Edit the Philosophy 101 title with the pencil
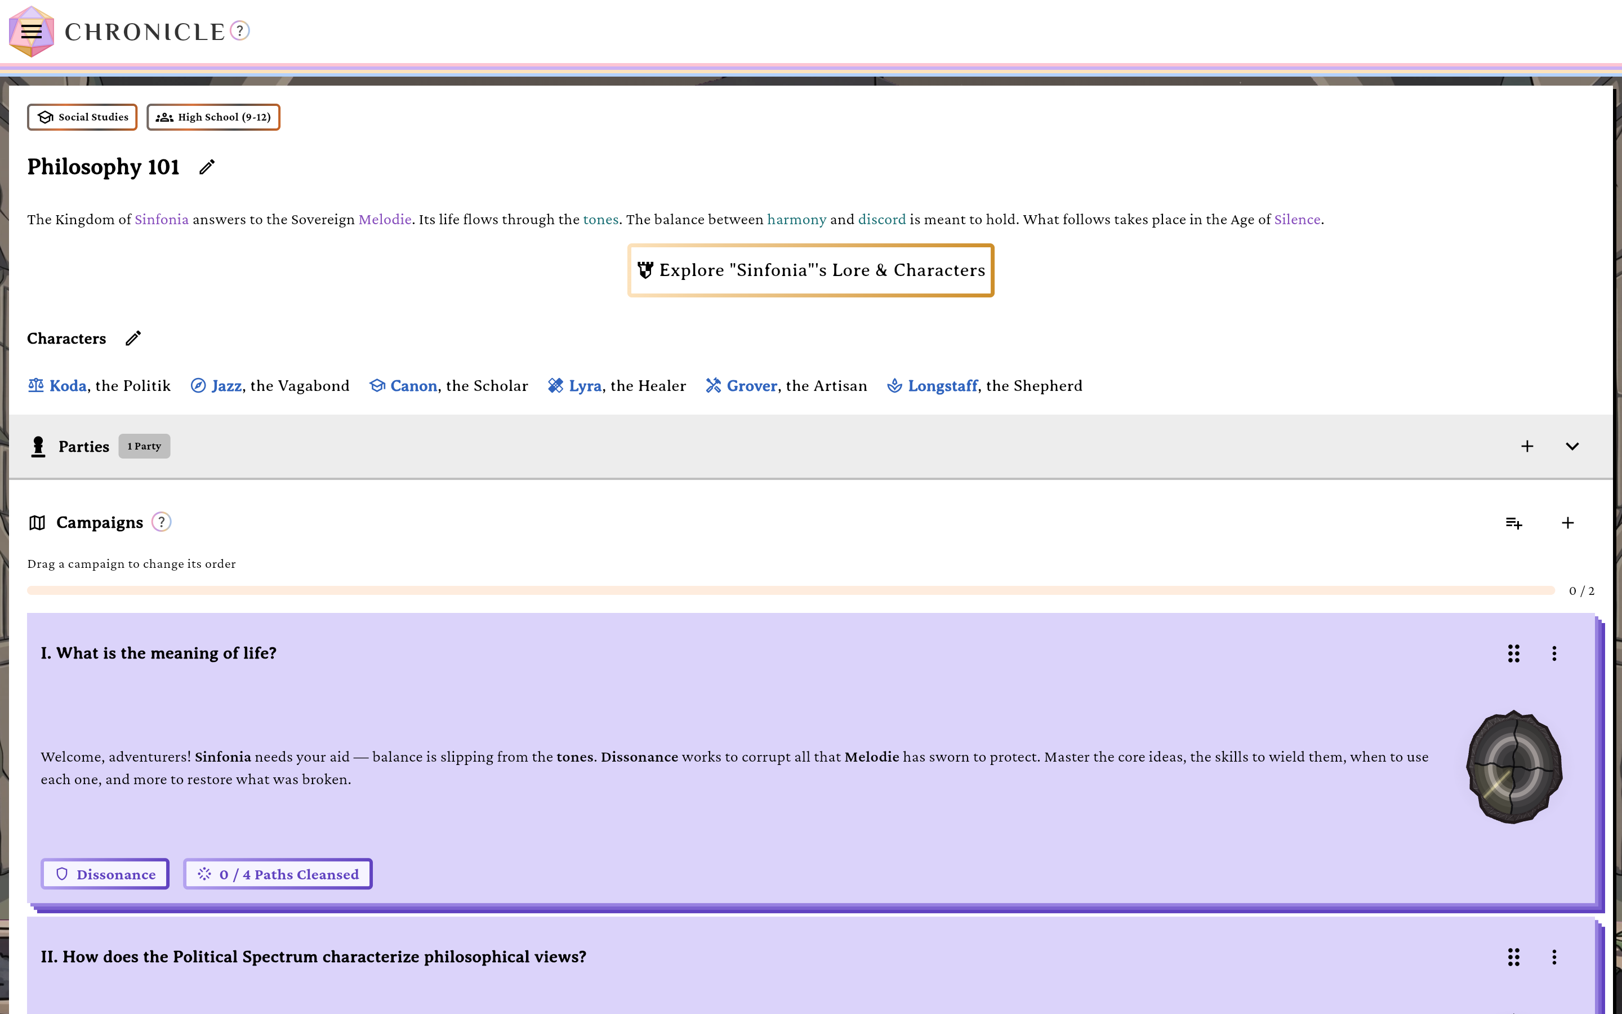The image size is (1622, 1014). coord(207,167)
